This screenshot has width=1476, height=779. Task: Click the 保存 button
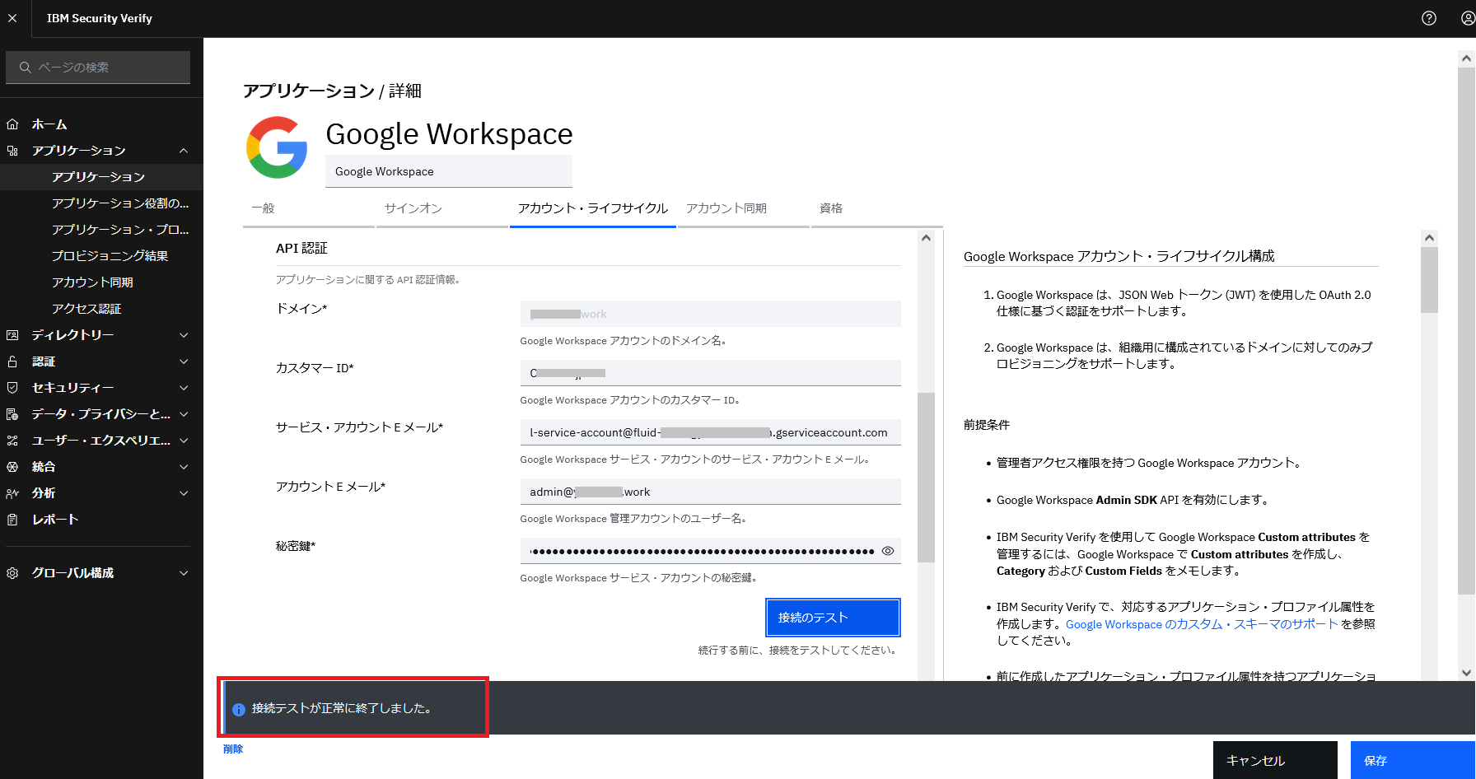click(x=1413, y=760)
